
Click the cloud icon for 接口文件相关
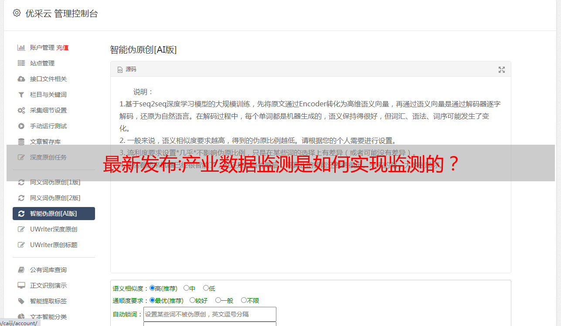pyautogui.click(x=21, y=79)
